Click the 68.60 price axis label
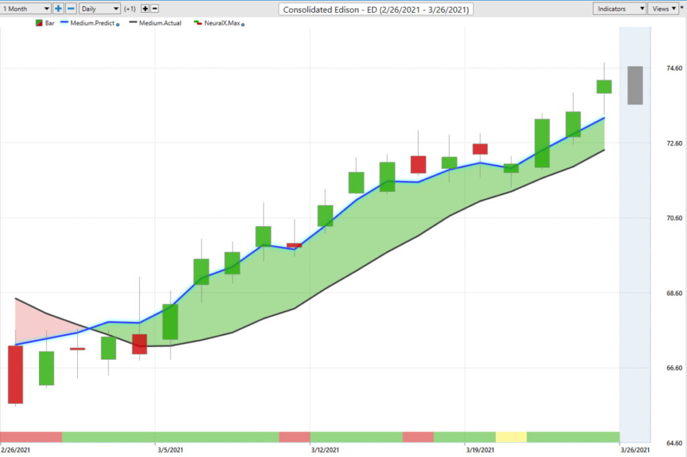The height and width of the screenshot is (457, 687). pyautogui.click(x=674, y=293)
